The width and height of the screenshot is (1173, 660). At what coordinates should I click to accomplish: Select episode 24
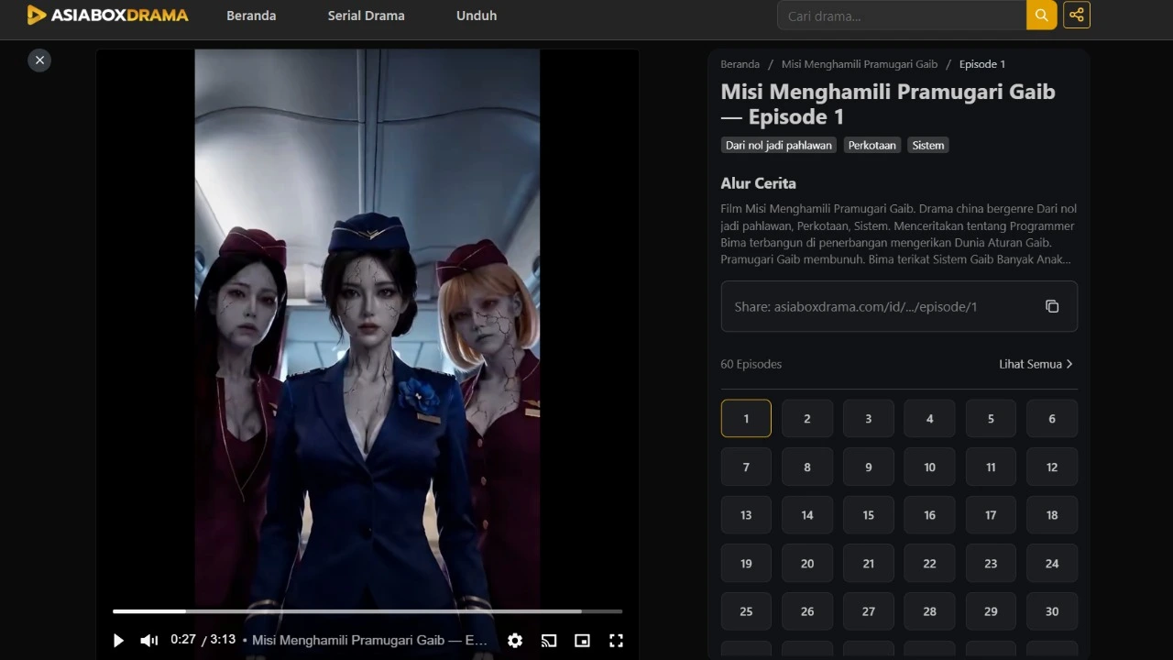[1052, 564]
